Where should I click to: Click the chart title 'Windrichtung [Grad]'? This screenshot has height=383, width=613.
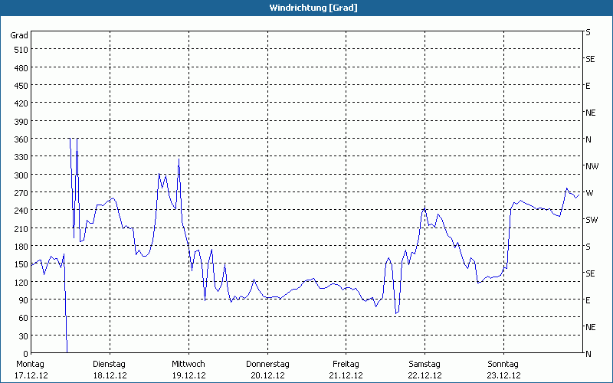313,8
